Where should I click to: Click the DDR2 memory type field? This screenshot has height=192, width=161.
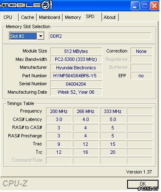[x=100, y=36]
